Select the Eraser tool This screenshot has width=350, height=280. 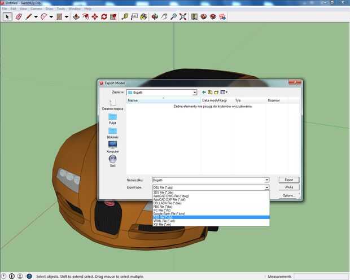pos(19,17)
